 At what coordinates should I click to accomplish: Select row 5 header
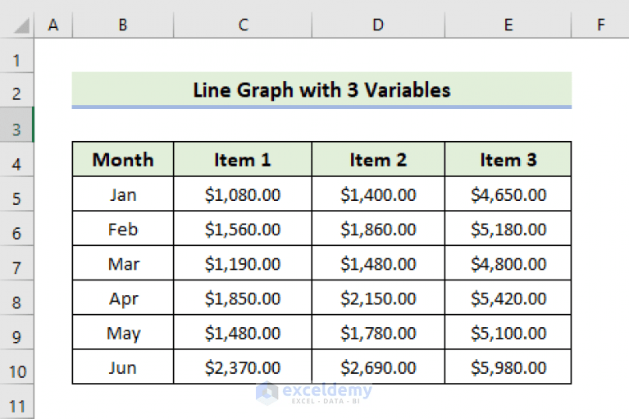pos(16,198)
